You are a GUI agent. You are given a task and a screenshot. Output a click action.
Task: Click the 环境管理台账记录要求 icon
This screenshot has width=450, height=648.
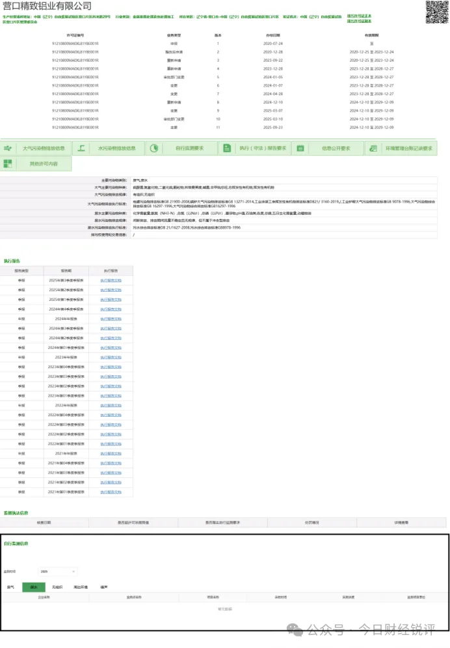point(373,148)
